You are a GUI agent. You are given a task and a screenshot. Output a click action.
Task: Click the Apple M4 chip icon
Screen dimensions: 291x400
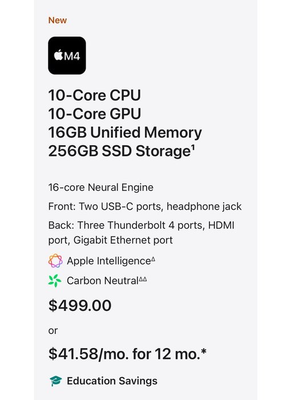coord(67,55)
